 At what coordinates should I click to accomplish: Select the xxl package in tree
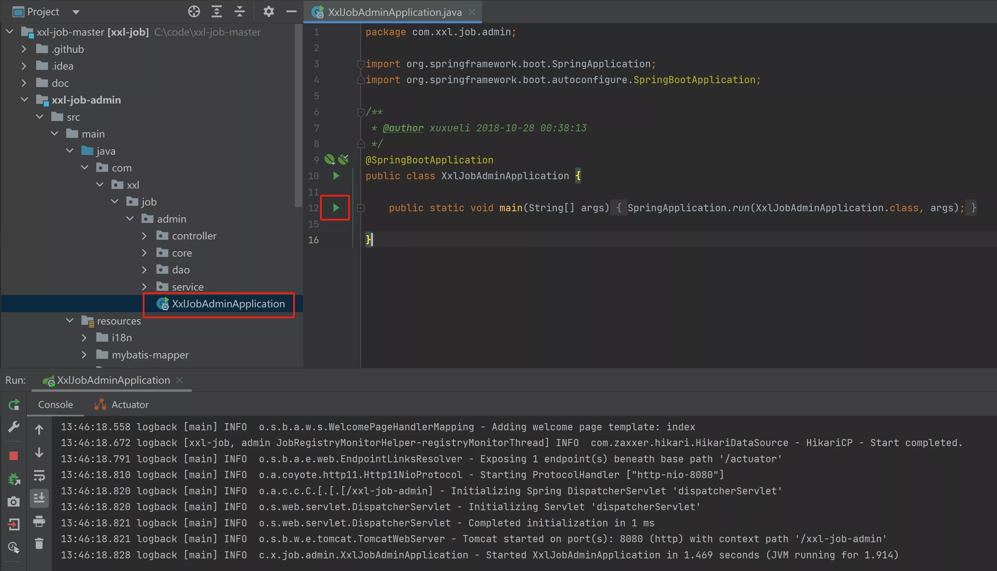[133, 185]
